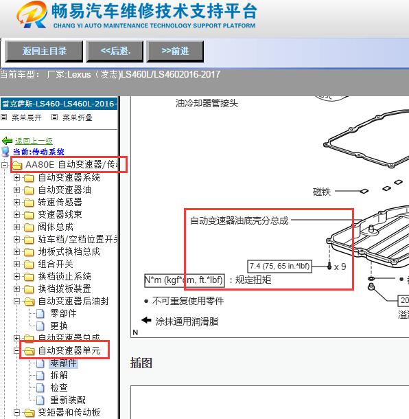This screenshot has width=409, height=419.
Task: Expand the 地板式换档总成 folder
Action: coord(16,251)
